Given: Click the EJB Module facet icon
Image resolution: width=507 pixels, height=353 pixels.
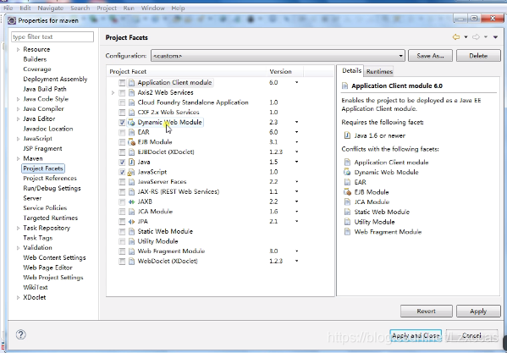Looking at the screenshot, I should [x=131, y=142].
